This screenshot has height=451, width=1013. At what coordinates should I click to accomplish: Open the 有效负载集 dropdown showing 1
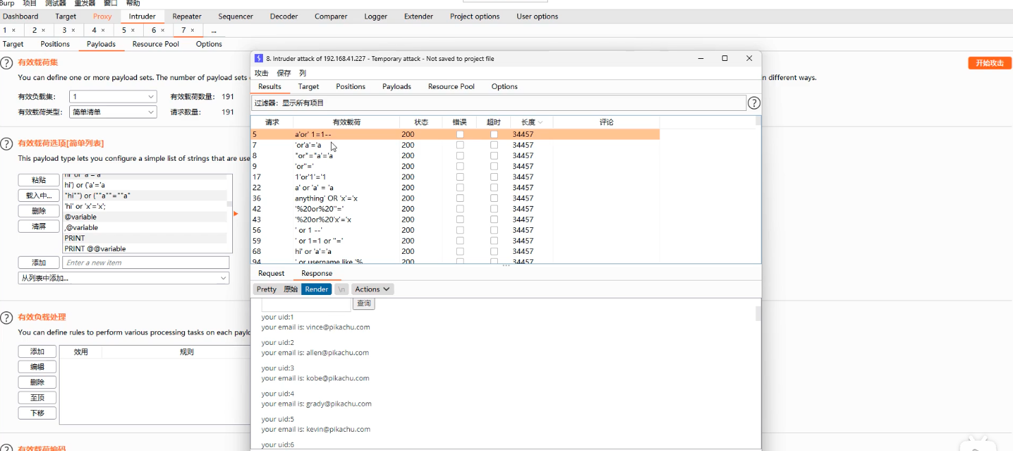click(114, 97)
